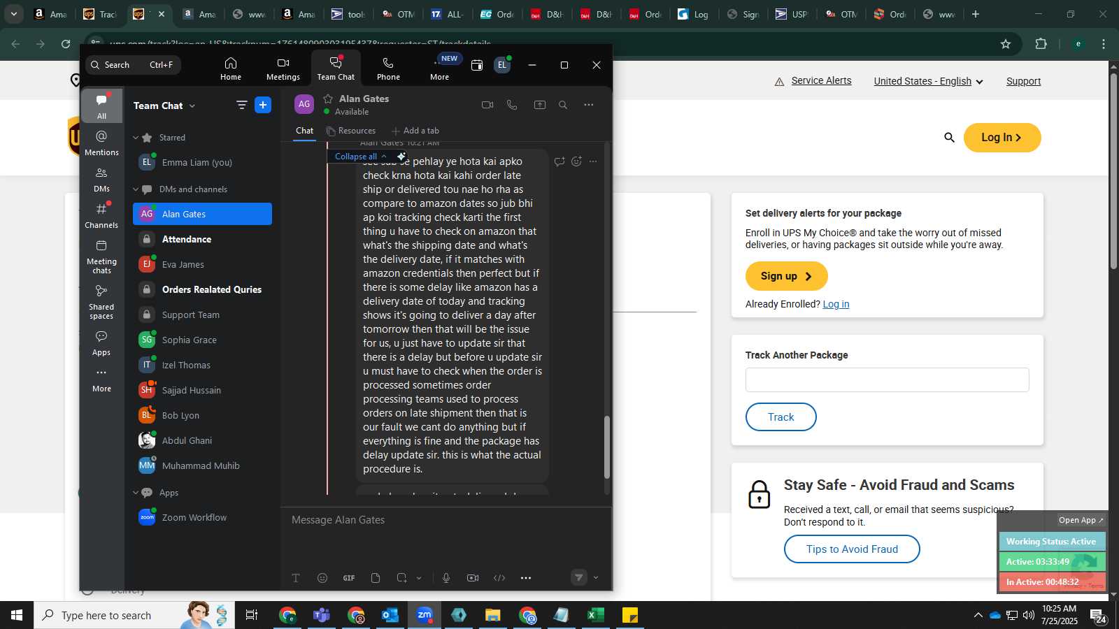The width and height of the screenshot is (1119, 629).
Task: Click the Track button on UPS page
Action: 781,417
